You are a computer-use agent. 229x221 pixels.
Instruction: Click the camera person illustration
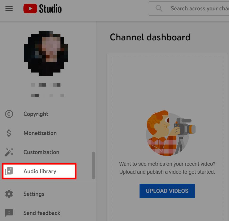point(167,133)
